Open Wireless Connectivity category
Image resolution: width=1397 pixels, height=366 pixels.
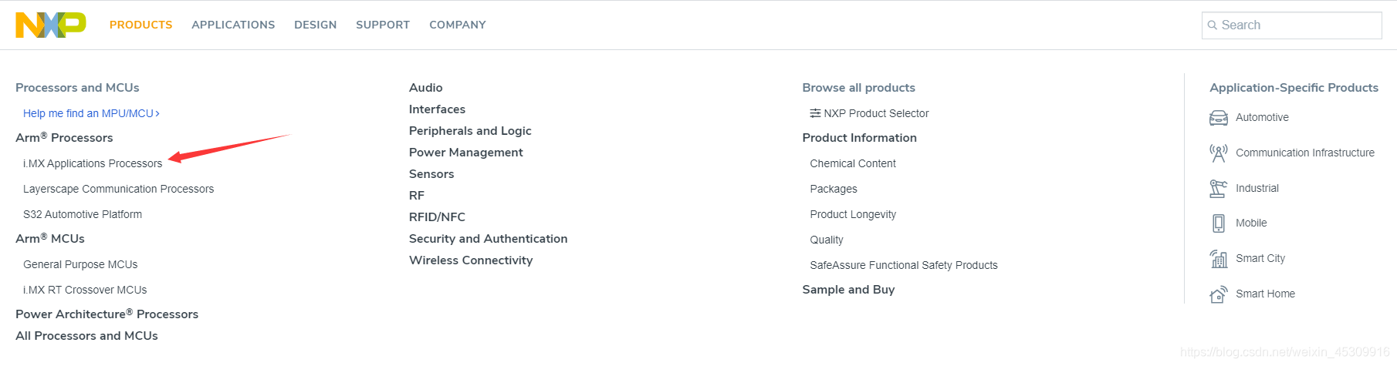tap(471, 260)
